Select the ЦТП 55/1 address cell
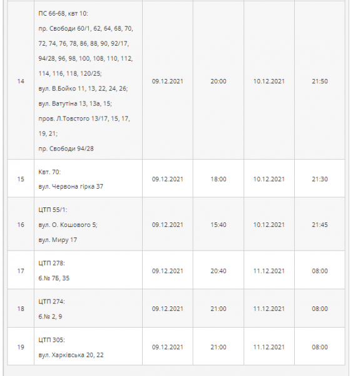 88,224
